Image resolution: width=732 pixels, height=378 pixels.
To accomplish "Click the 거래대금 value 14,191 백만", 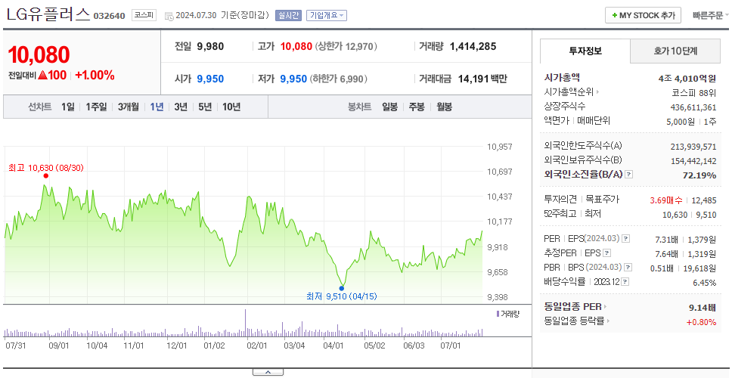I will [x=482, y=79].
